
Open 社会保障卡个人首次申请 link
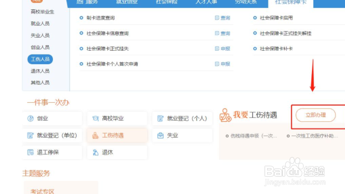(x=112, y=64)
